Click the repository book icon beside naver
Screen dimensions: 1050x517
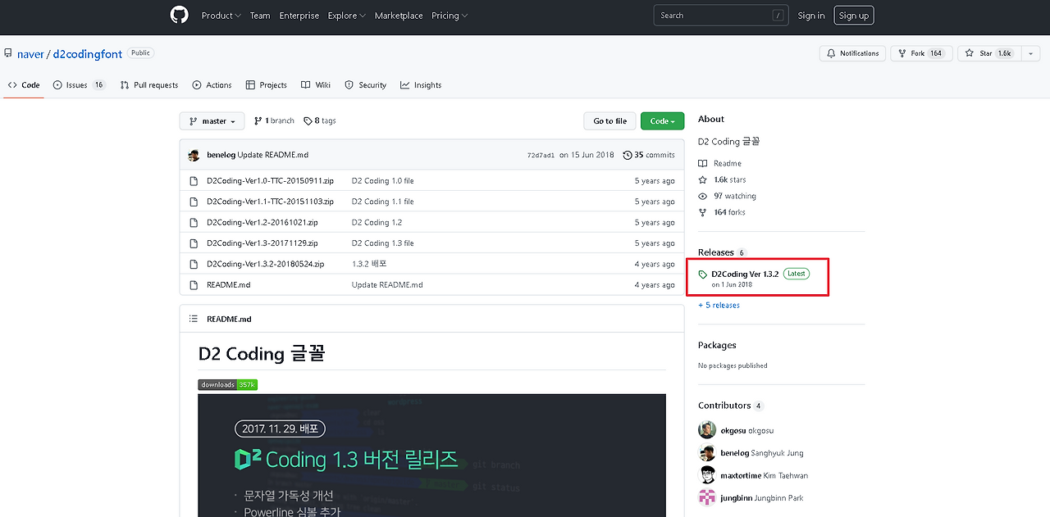[x=8, y=53]
